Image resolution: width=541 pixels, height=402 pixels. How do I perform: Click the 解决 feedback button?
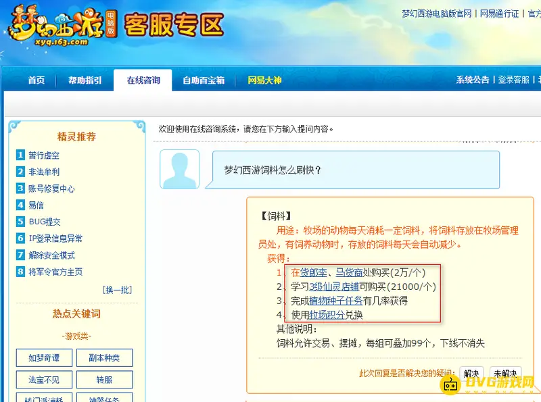coord(471,374)
